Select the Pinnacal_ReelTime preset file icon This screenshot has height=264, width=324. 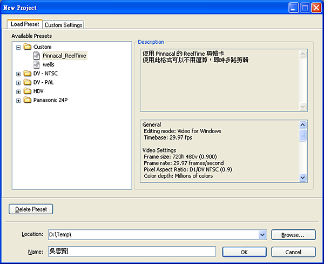[37, 56]
